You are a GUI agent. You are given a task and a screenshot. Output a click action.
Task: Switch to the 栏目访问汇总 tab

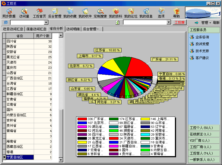(x=13, y=29)
